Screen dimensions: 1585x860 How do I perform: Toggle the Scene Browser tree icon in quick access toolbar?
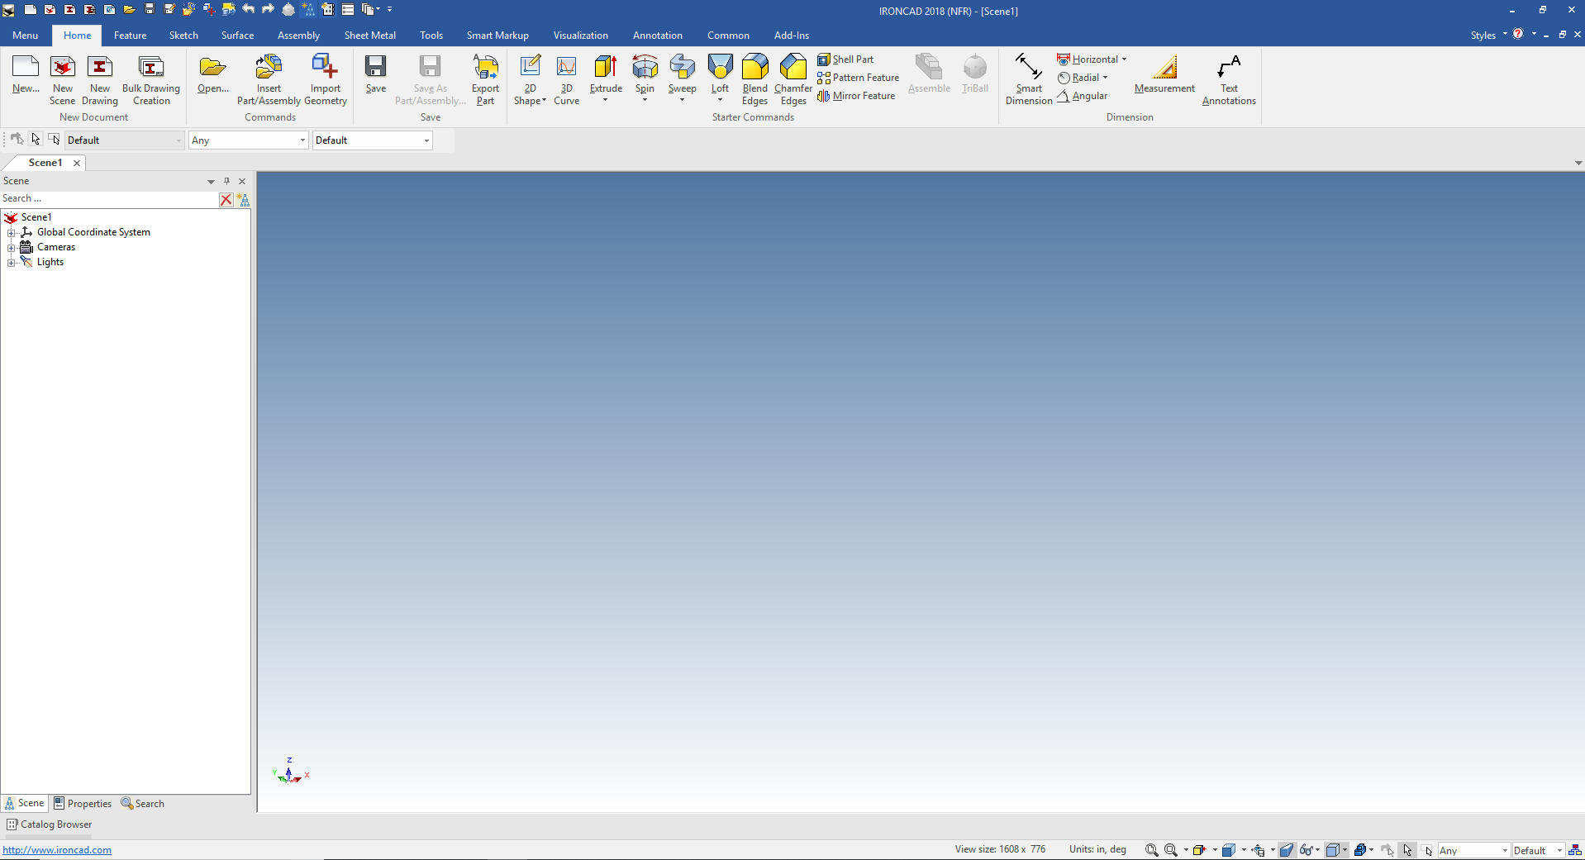click(307, 9)
